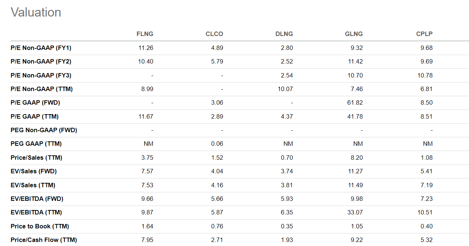The height and width of the screenshot is (246, 469).
Task: Click the FLNG ticker column header
Action: (145, 34)
